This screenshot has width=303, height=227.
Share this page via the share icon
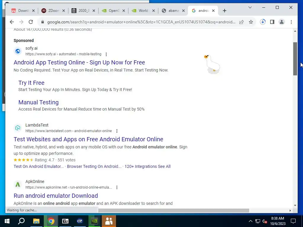coord(241,22)
